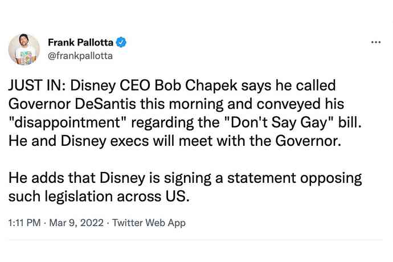This screenshot has height=262, width=393.
Task: Click the word 'opposing' in the tweet
Action: pos(331,179)
